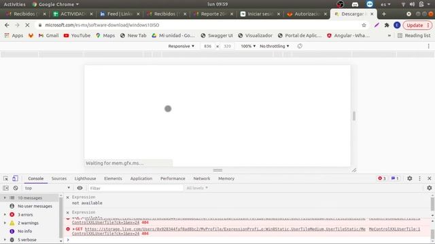
Task: Select No user messages in sidebar
Action: 35,206
